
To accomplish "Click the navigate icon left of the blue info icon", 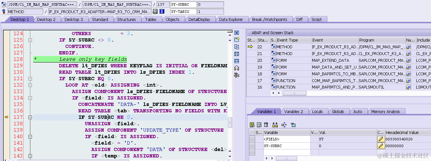I will [155, 12].
